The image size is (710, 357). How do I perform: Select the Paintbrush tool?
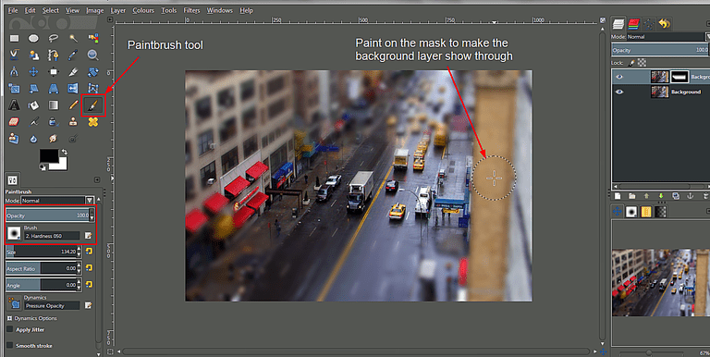(93, 105)
